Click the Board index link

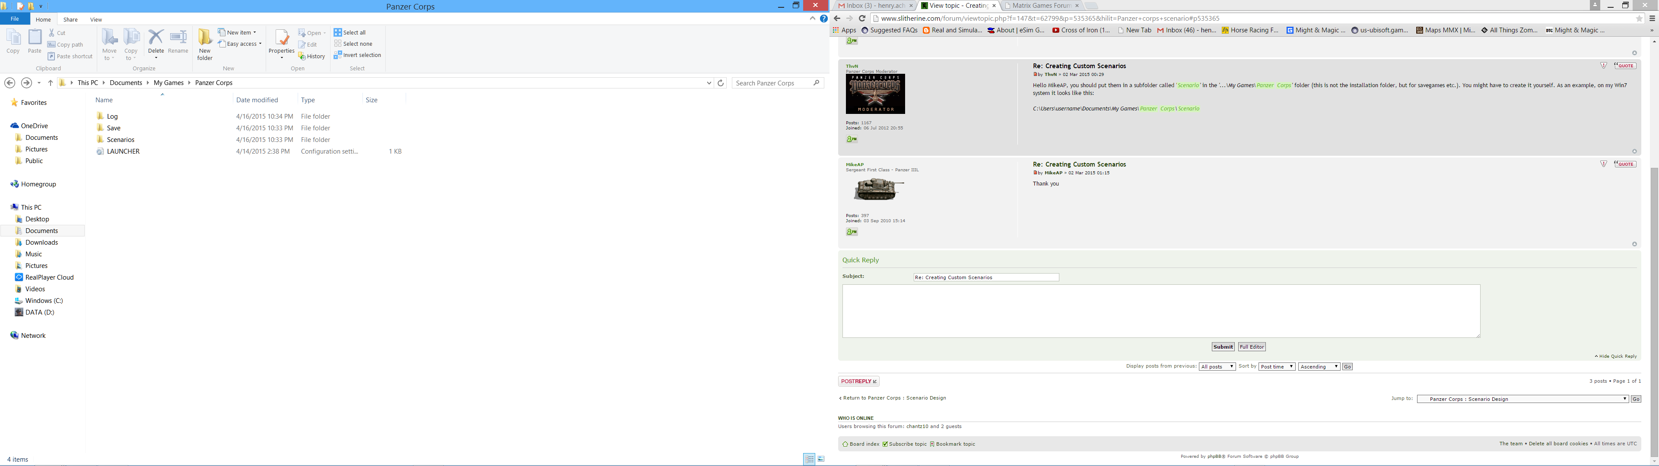click(861, 444)
